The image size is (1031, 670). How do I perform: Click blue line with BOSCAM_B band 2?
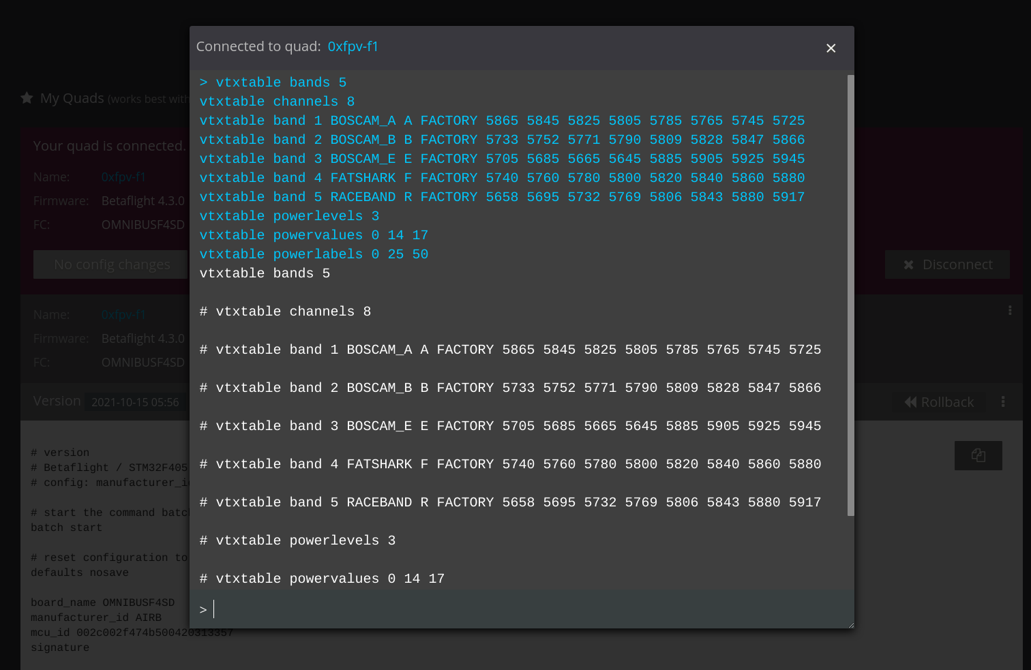[x=502, y=140]
